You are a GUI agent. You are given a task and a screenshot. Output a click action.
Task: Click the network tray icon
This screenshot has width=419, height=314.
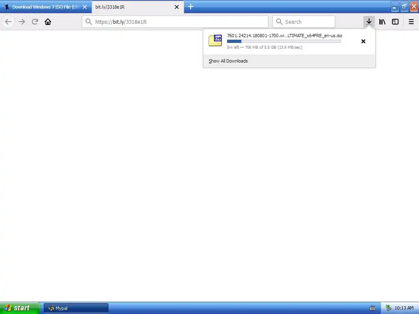point(388,308)
